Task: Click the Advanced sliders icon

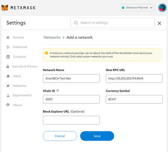Action: [x=8, y=47]
